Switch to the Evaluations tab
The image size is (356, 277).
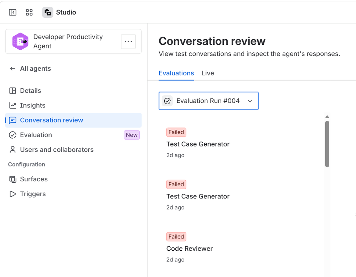(176, 73)
